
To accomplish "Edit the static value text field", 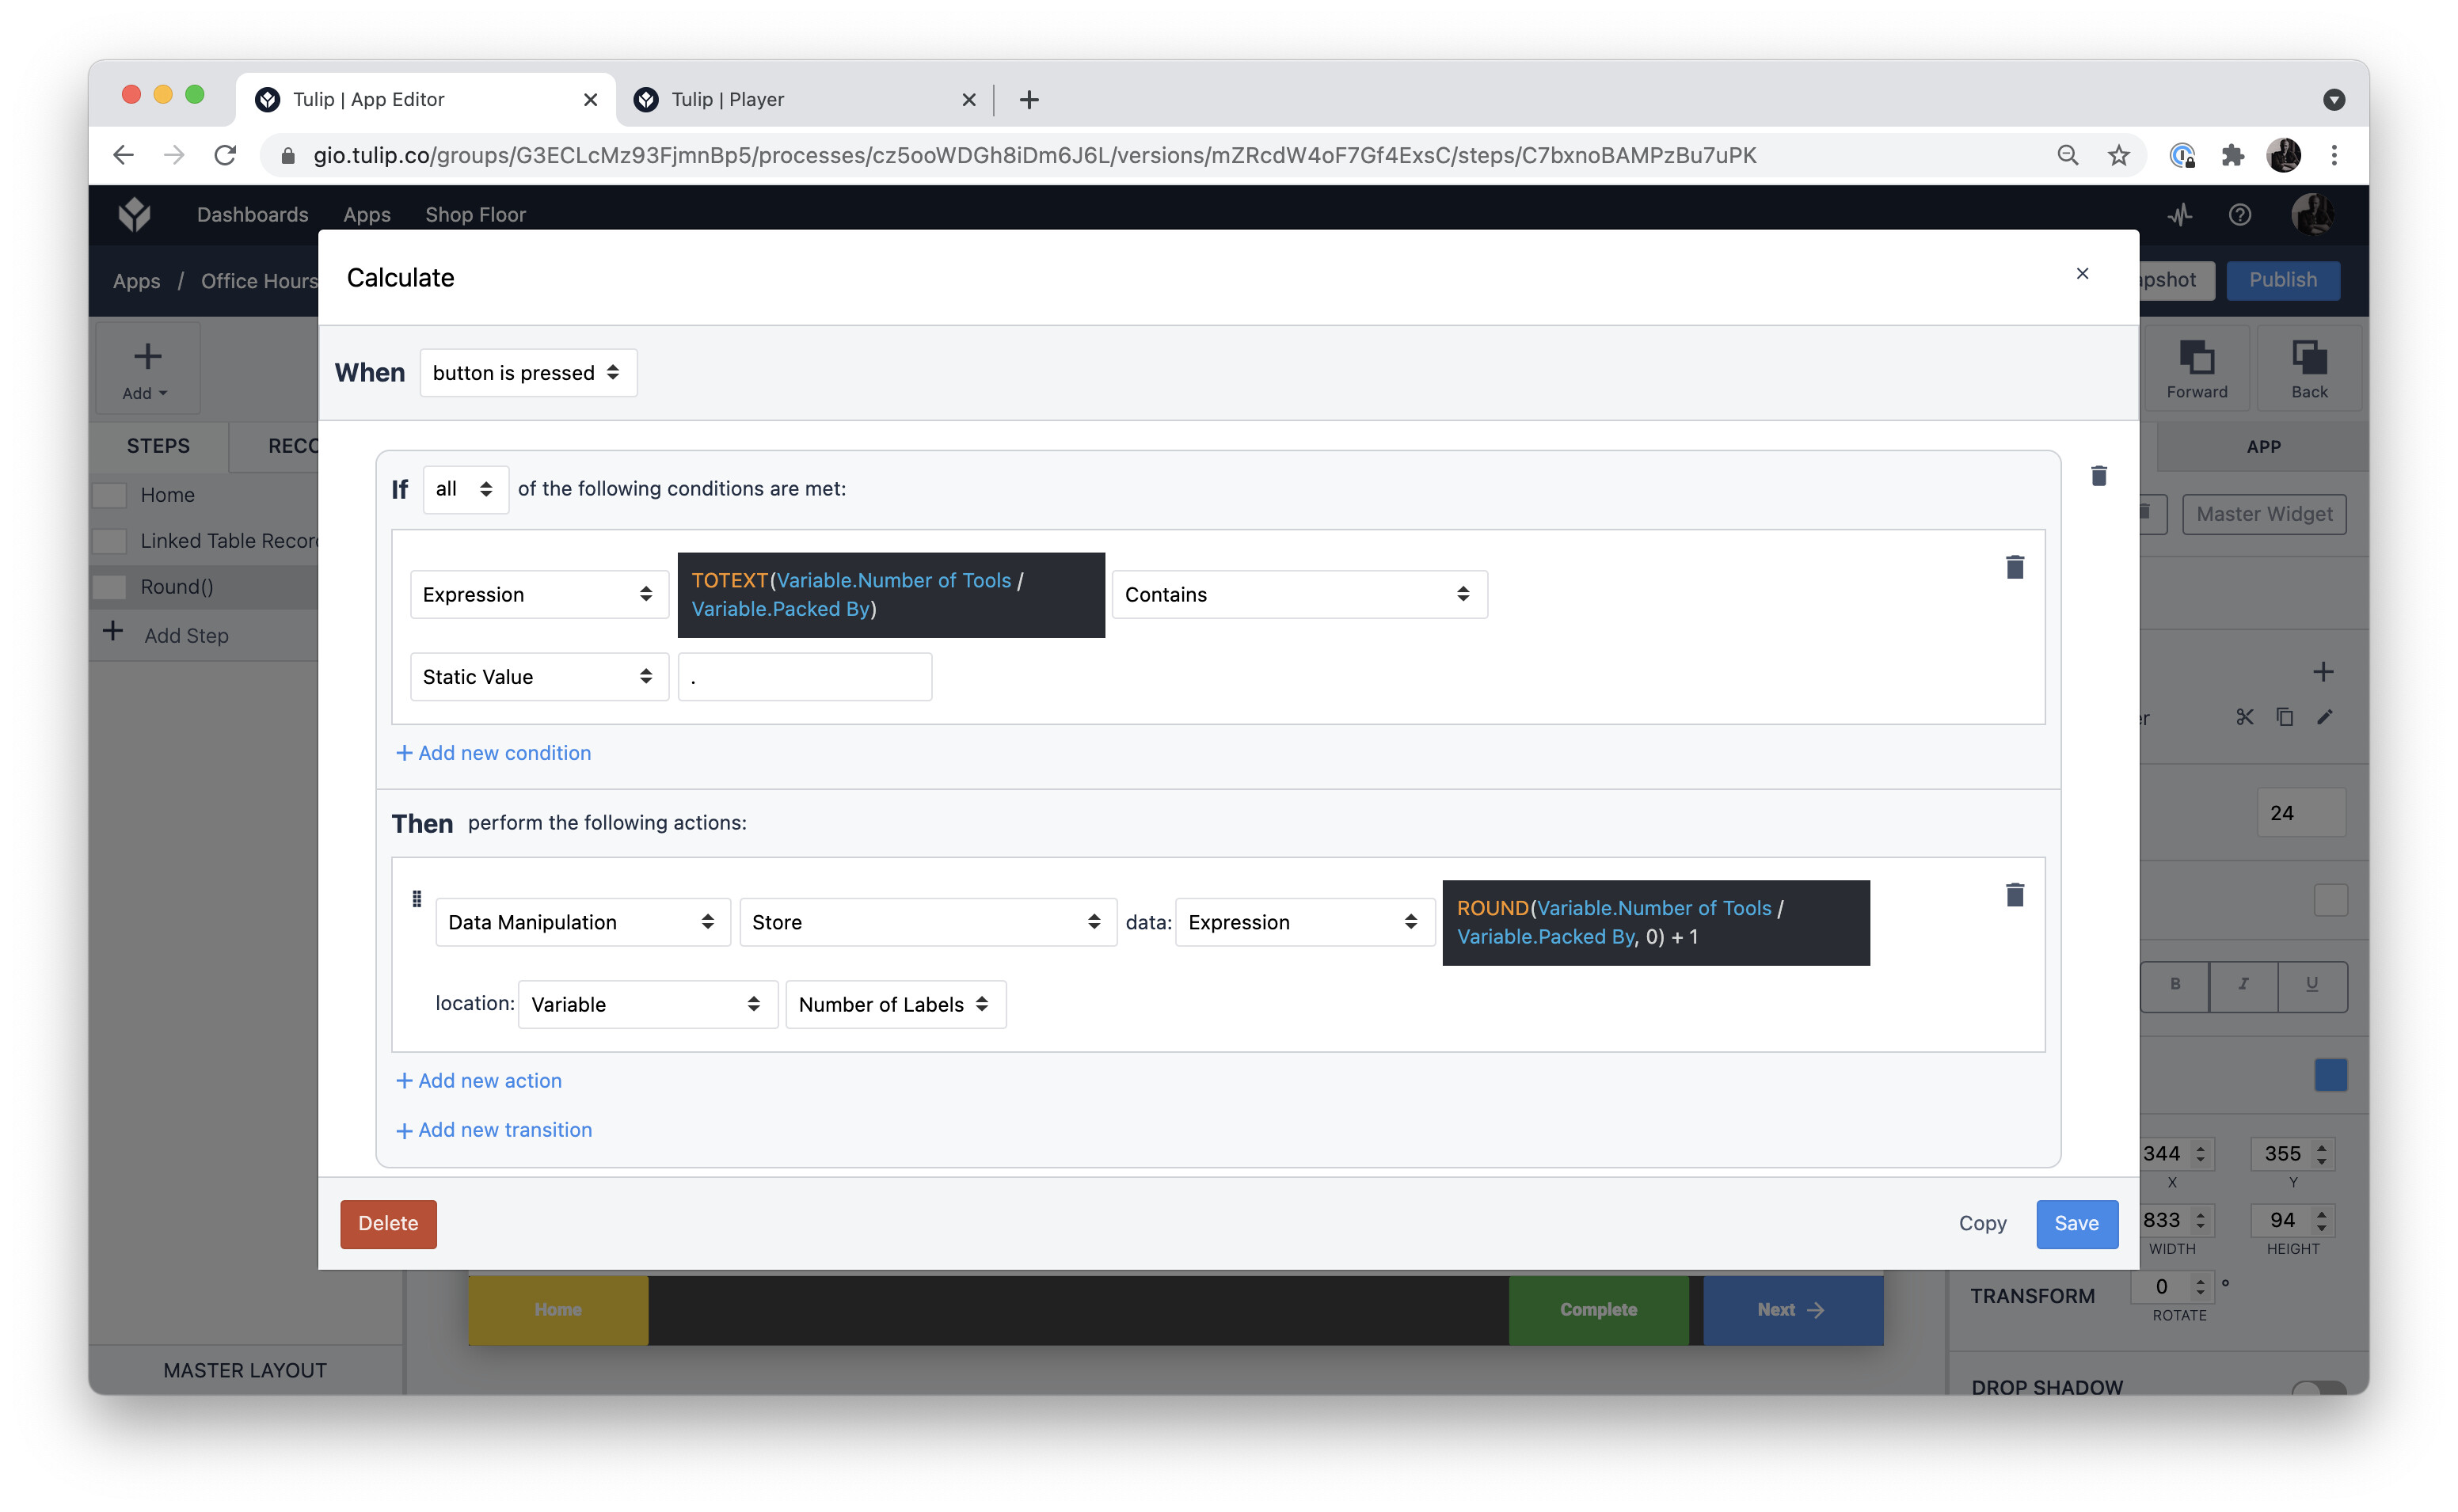I will tap(804, 677).
